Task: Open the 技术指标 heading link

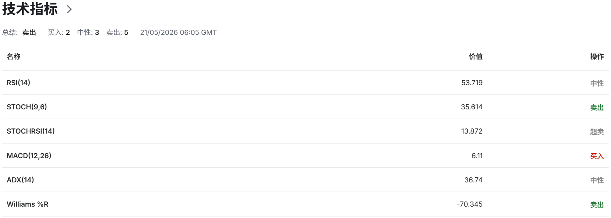Action: 30,9
